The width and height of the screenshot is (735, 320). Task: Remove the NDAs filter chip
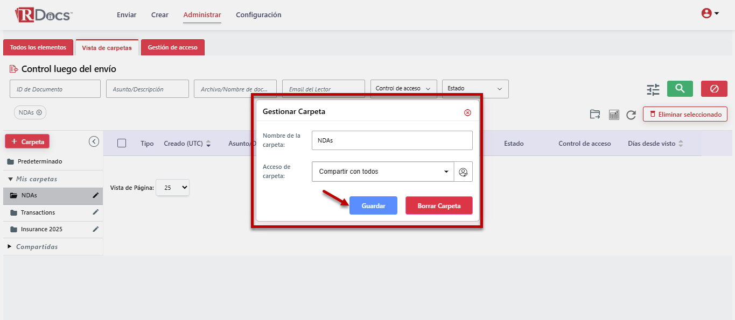39,112
